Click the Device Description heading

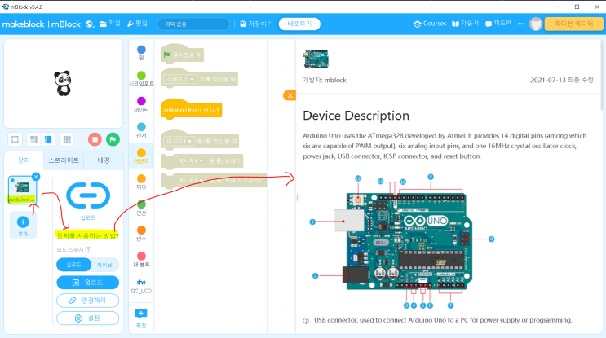click(356, 116)
